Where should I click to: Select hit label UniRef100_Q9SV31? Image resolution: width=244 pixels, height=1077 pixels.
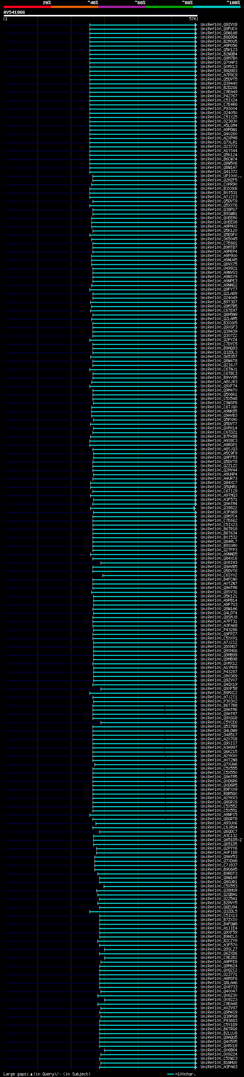[x=219, y=592]
